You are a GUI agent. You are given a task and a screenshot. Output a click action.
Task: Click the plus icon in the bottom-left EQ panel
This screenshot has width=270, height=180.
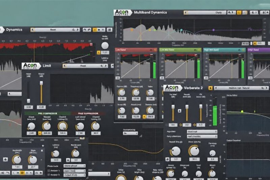pyautogui.click(x=43, y=146)
